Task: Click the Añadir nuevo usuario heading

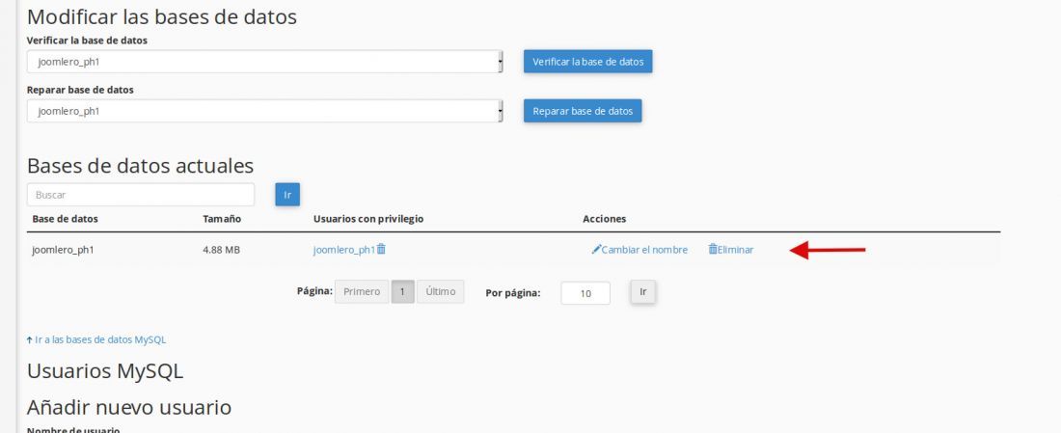Action: (x=129, y=407)
